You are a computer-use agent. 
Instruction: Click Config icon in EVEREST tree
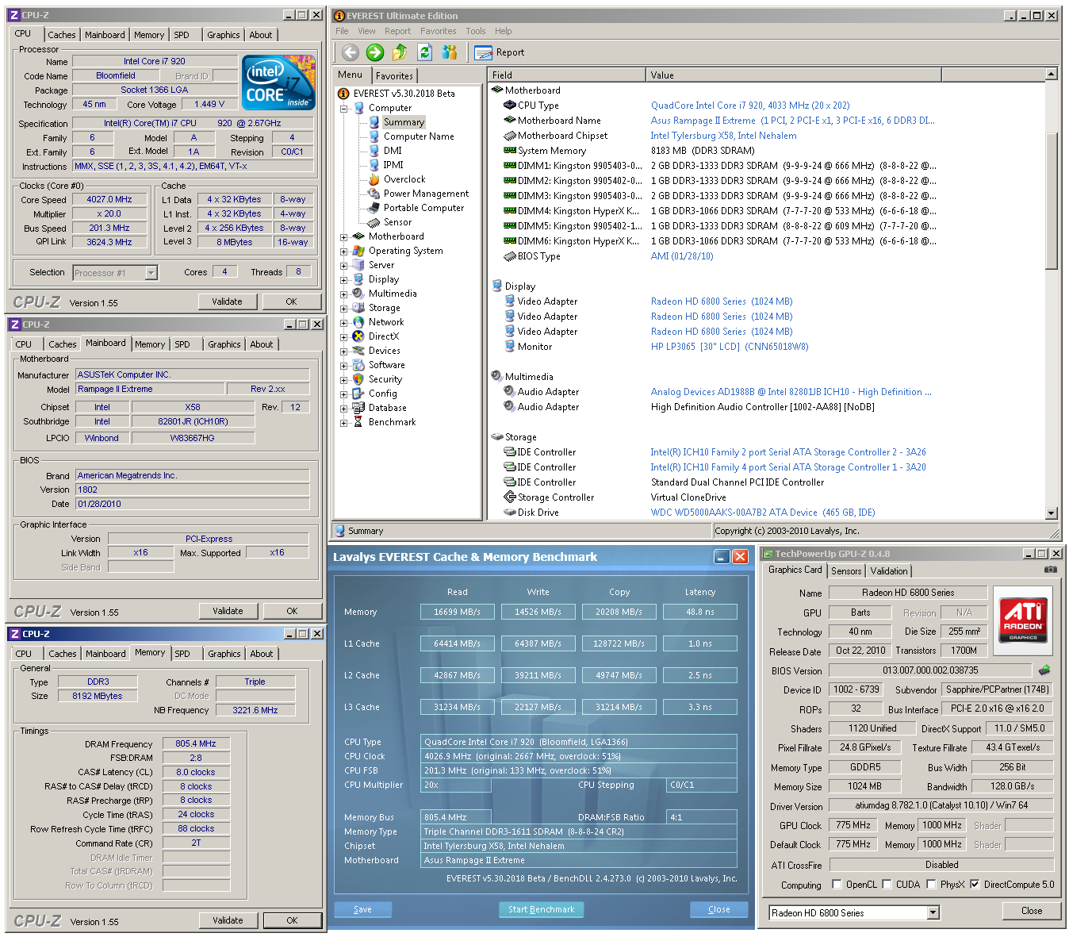coord(358,394)
